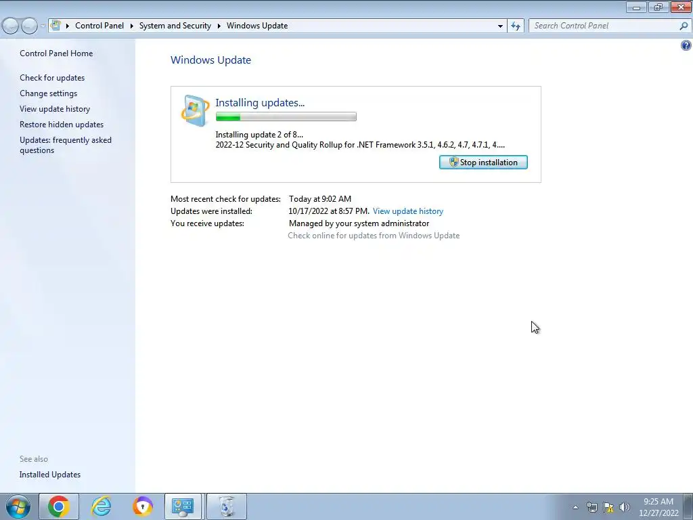Viewport: 693px width, 520px height.
Task: Click Restore hidden updates link
Action: tap(62, 125)
